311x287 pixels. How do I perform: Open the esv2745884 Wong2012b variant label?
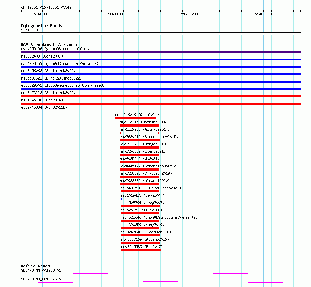click(x=44, y=107)
